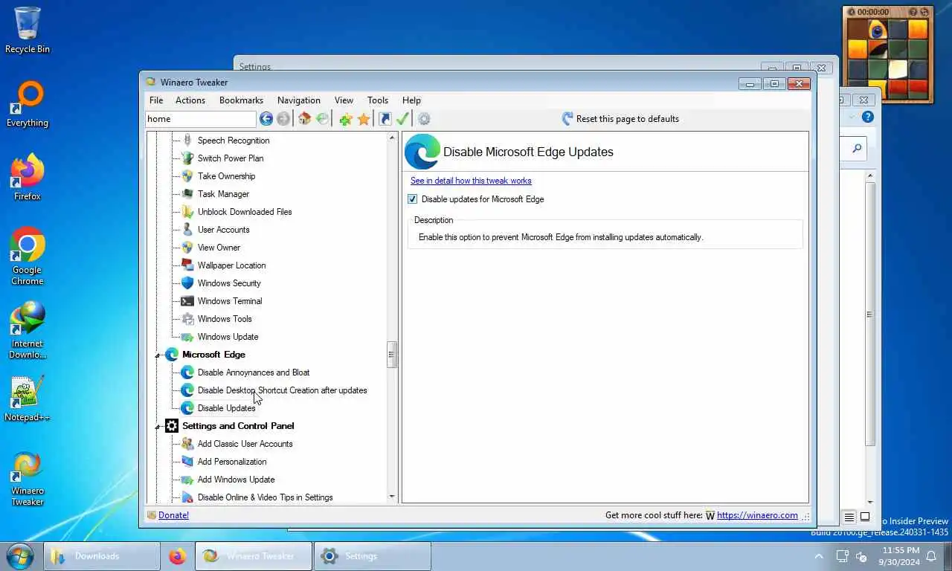This screenshot has width=952, height=571.
Task: Switch to Downloads taskbar button
Action: tap(102, 556)
